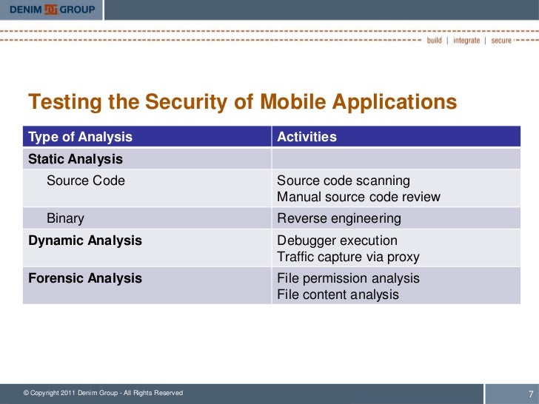Select the 'Type of Analysis' column header

147,137
